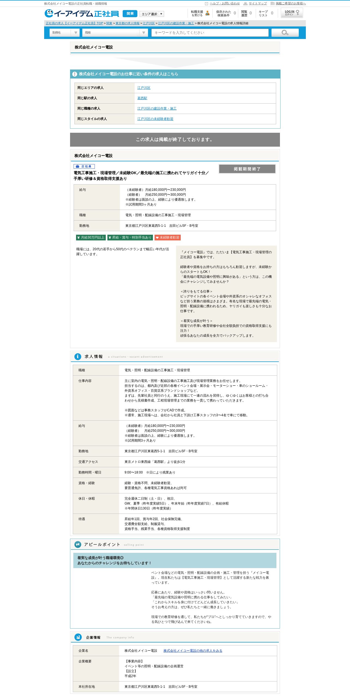This screenshot has height=700, width=350.
Task: Click 江戸川区の未経験者歓迎 link
Action: 155,119
